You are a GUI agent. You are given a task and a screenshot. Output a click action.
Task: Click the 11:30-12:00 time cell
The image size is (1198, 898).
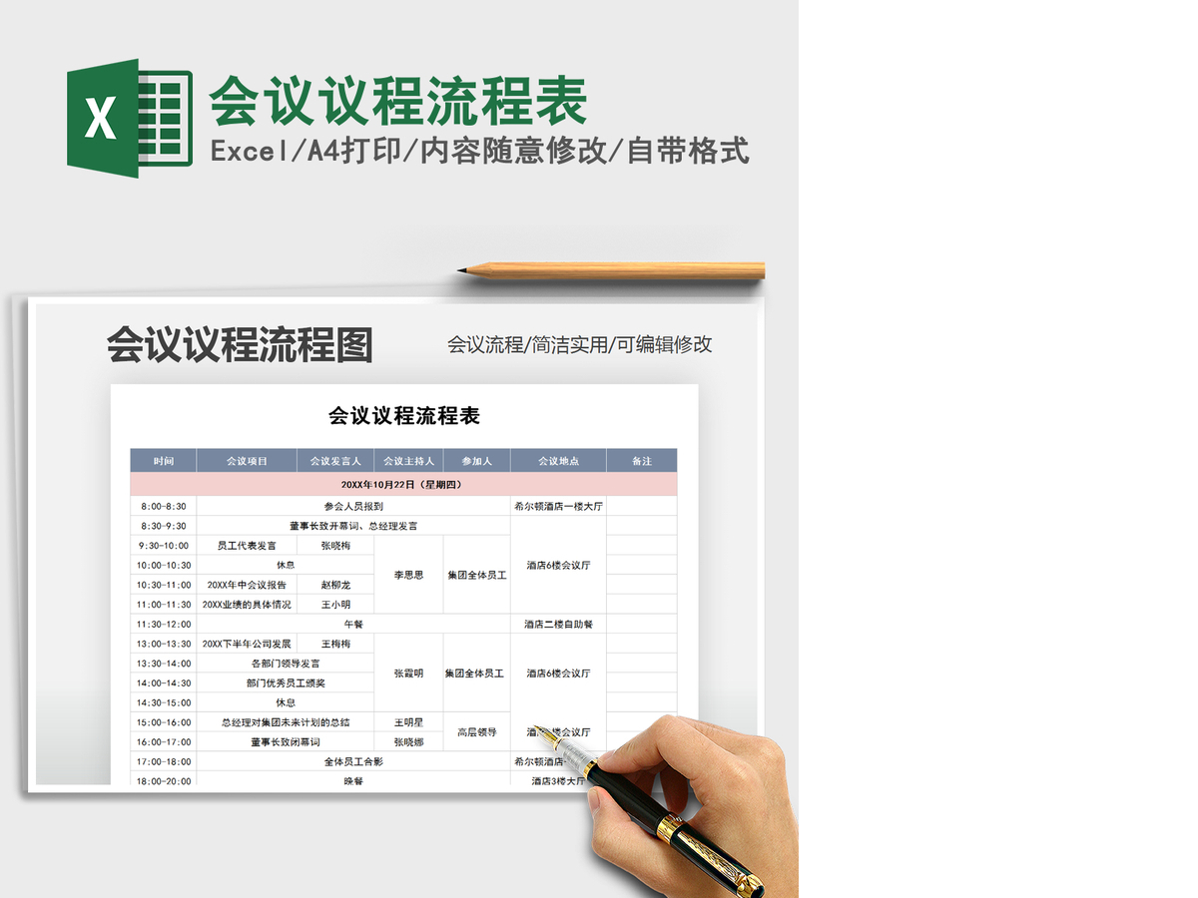pyautogui.click(x=164, y=624)
